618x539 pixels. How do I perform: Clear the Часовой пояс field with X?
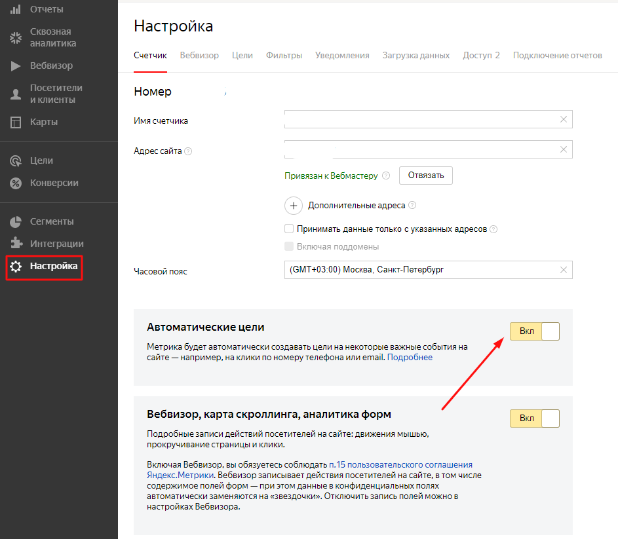(x=564, y=270)
